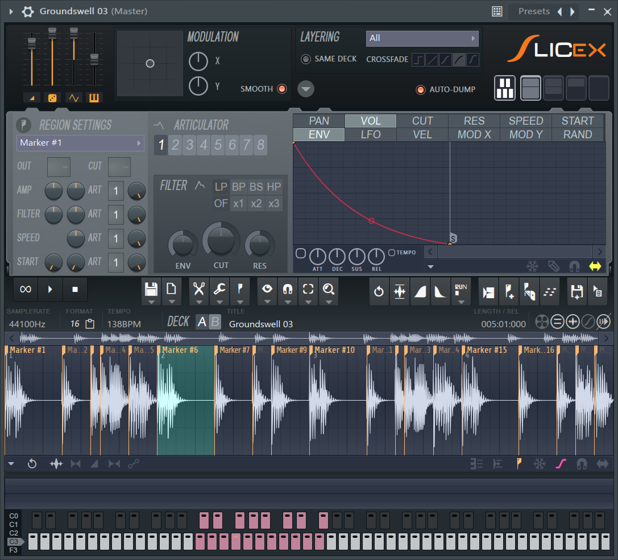This screenshot has width=618, height=560.
Task: Open the Marker #1 region dropdown
Action: [x=80, y=143]
